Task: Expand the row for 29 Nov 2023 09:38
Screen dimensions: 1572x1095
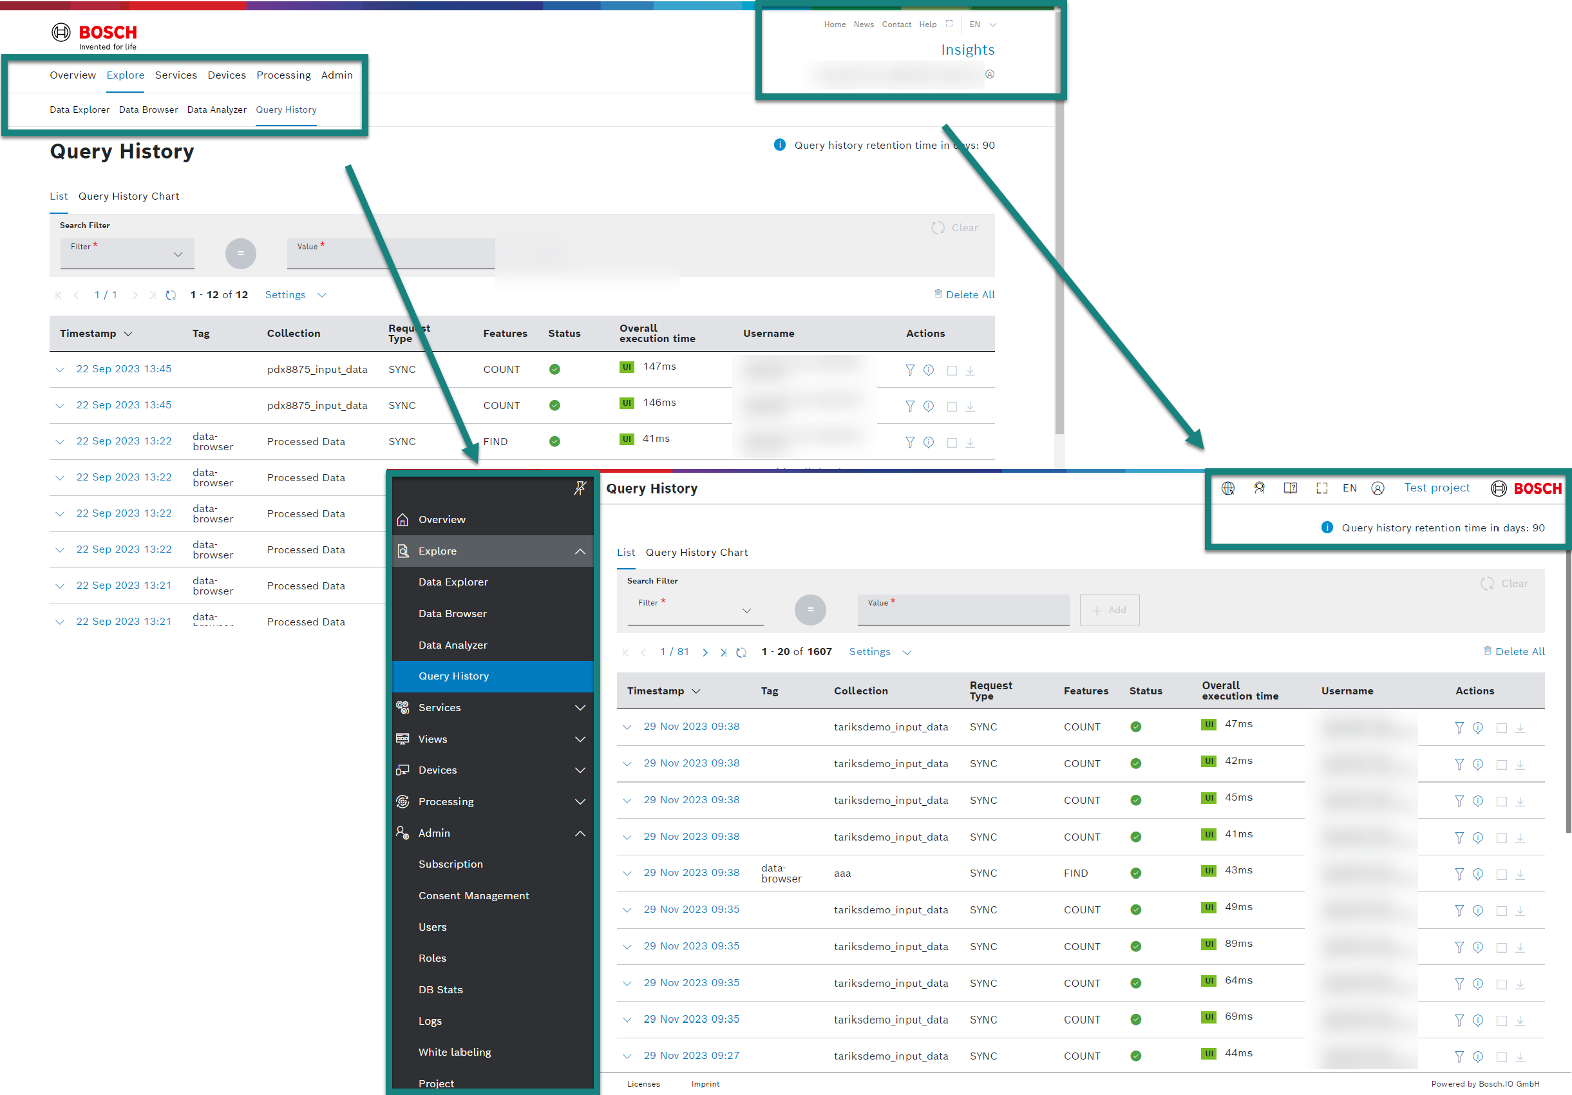Action: [x=627, y=725]
